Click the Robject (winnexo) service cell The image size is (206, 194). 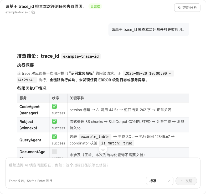pos(33,125)
